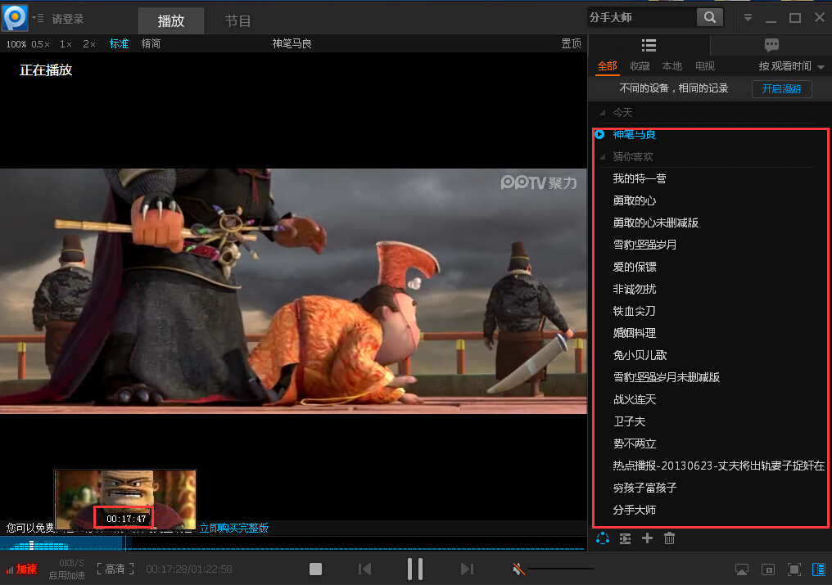Select the 收藏 filter tab
The image size is (832, 585).
(x=640, y=66)
